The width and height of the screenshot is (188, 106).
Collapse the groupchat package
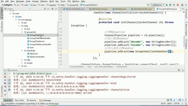[22, 32]
